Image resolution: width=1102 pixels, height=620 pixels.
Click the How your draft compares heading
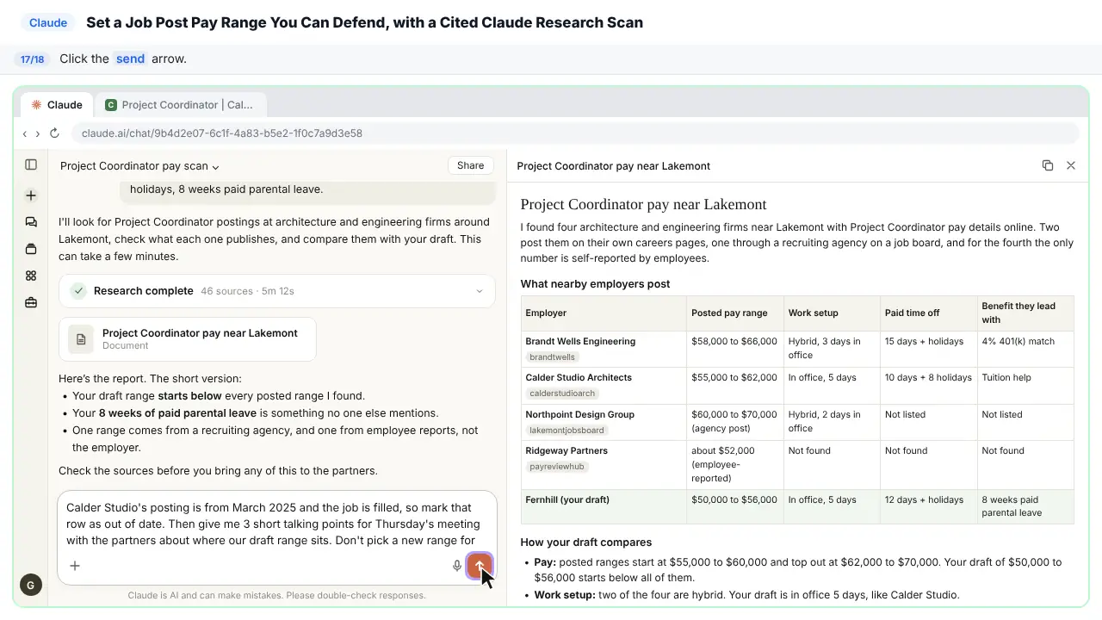click(x=586, y=542)
